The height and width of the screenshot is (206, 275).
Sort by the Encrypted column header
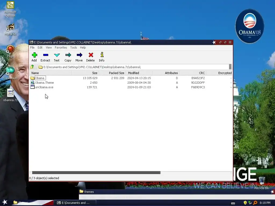219,73
